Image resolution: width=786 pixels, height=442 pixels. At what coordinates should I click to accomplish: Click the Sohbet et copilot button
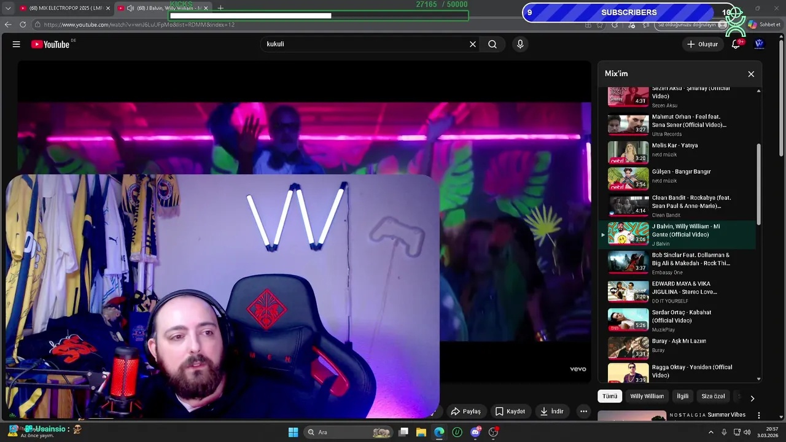pyautogui.click(x=764, y=25)
